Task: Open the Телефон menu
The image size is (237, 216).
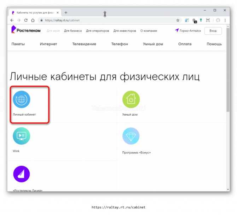Action: (120, 44)
